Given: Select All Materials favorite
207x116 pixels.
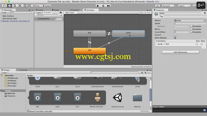Looking at the screenshot, I should tap(12, 78).
